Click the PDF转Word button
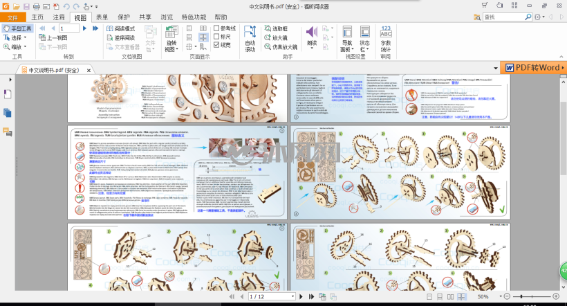The width and height of the screenshot is (567, 306). [534, 68]
